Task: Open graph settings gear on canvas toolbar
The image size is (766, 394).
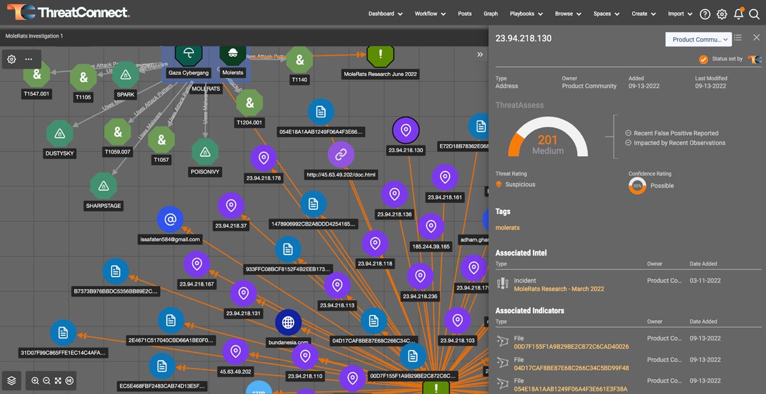Action: pos(11,59)
